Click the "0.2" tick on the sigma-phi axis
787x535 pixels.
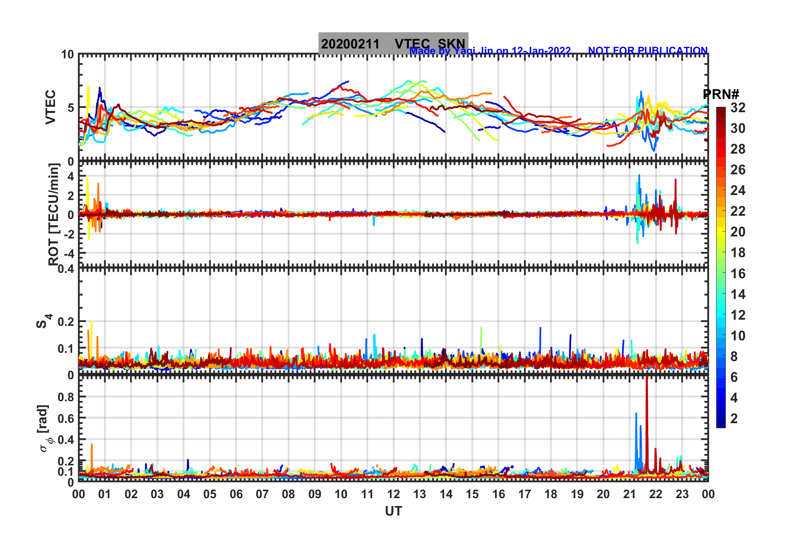click(x=66, y=461)
